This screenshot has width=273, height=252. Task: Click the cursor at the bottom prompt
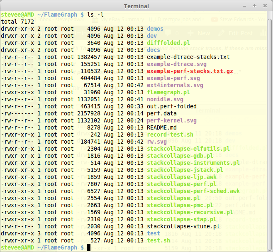[x=89, y=247]
